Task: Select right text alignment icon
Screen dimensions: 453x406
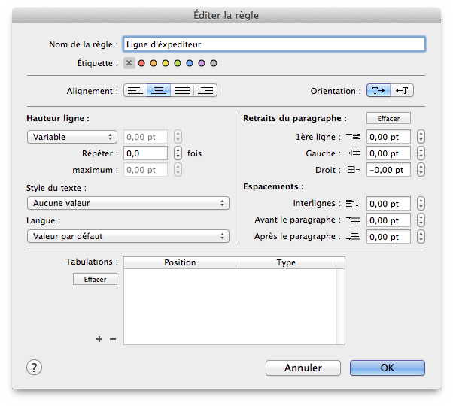Action: tap(205, 91)
